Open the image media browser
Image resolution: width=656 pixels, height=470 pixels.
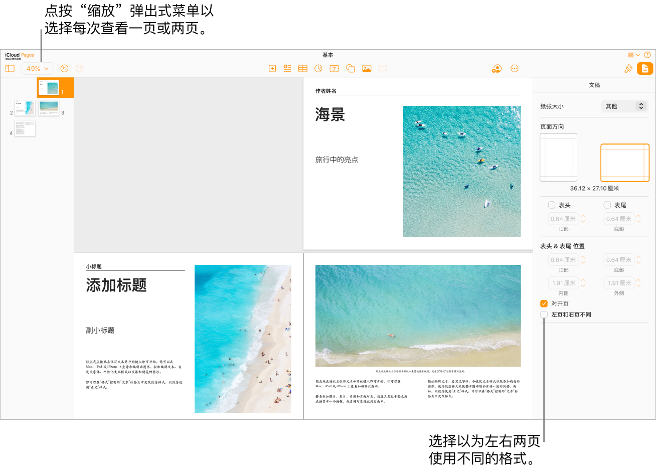(366, 68)
